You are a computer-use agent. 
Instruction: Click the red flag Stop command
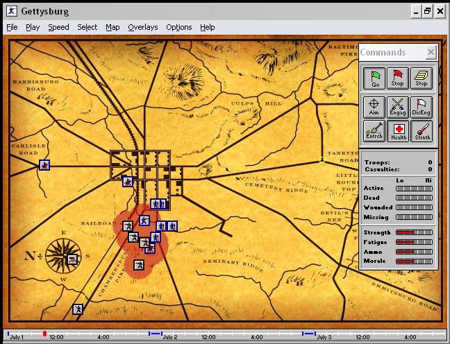(398, 78)
